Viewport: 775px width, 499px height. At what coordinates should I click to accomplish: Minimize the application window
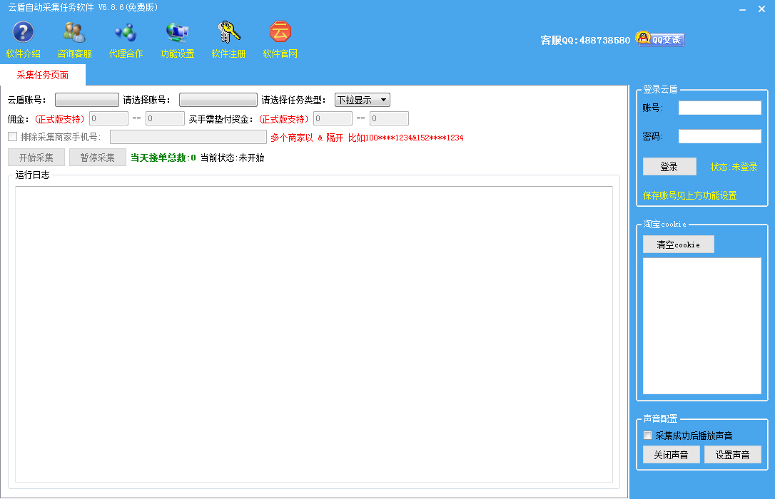click(x=743, y=9)
